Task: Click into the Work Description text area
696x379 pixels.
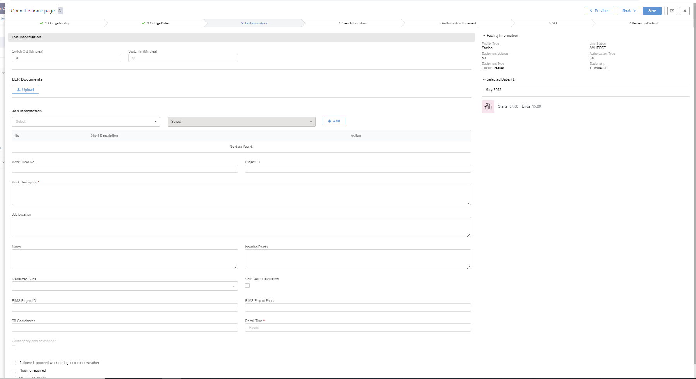Action: [x=241, y=195]
